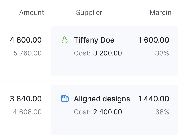Click the company building icon beside Aligned designs
Screen dimensions: 192x140
[65, 99]
